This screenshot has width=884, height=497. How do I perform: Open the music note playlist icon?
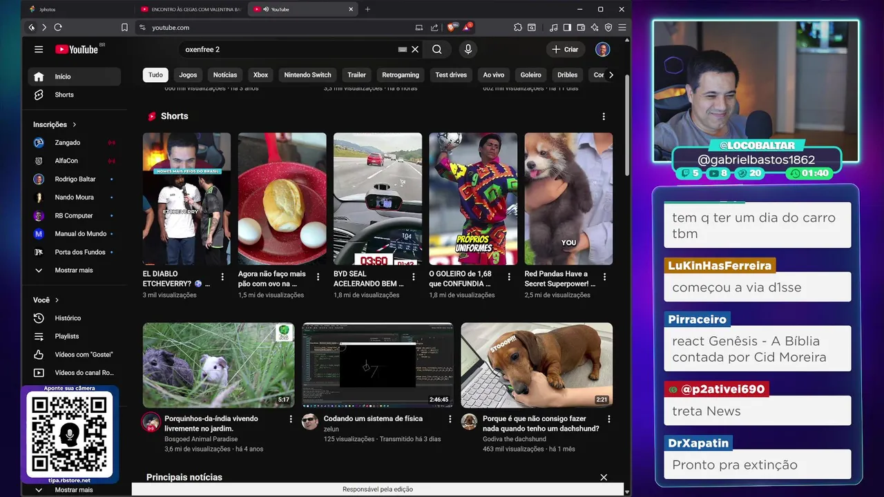click(x=553, y=28)
